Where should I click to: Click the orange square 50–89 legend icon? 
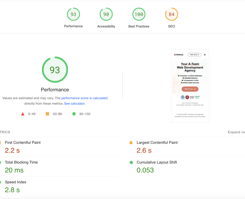(x=47, y=114)
